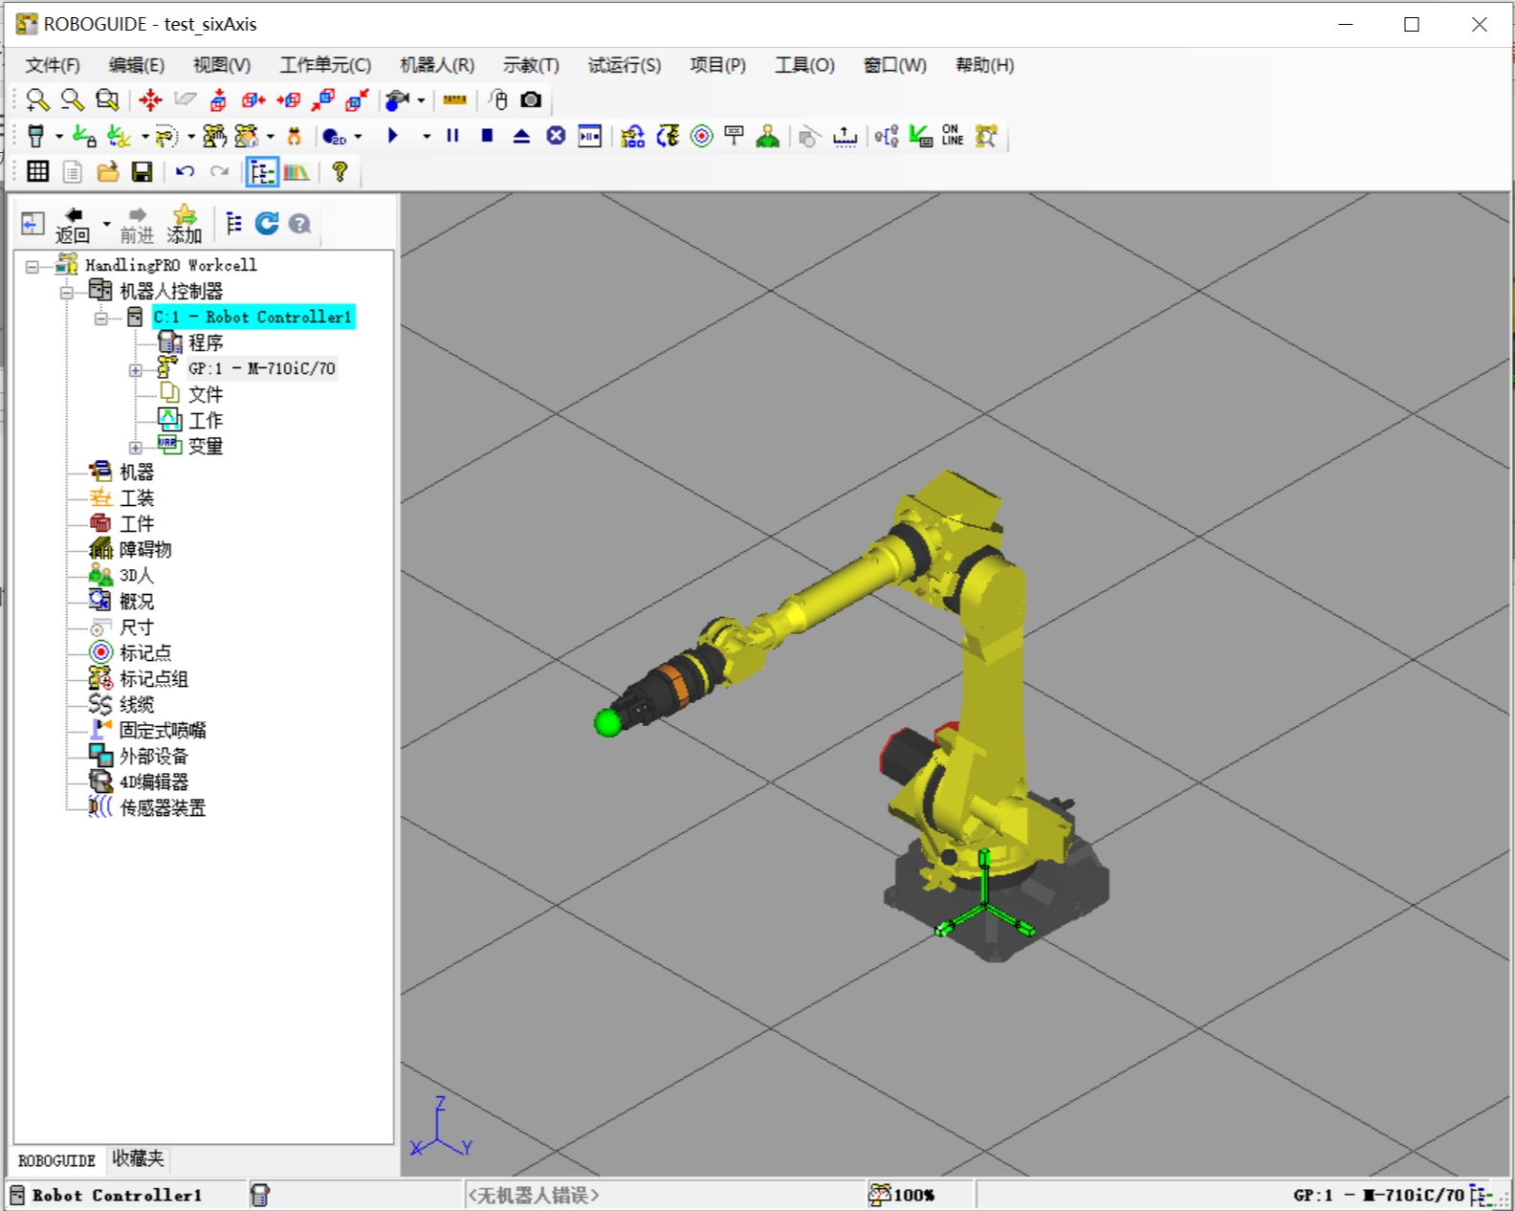The height and width of the screenshot is (1211, 1515).
Task: Click the Zoom In magnifier icon
Action: pyautogui.click(x=37, y=99)
